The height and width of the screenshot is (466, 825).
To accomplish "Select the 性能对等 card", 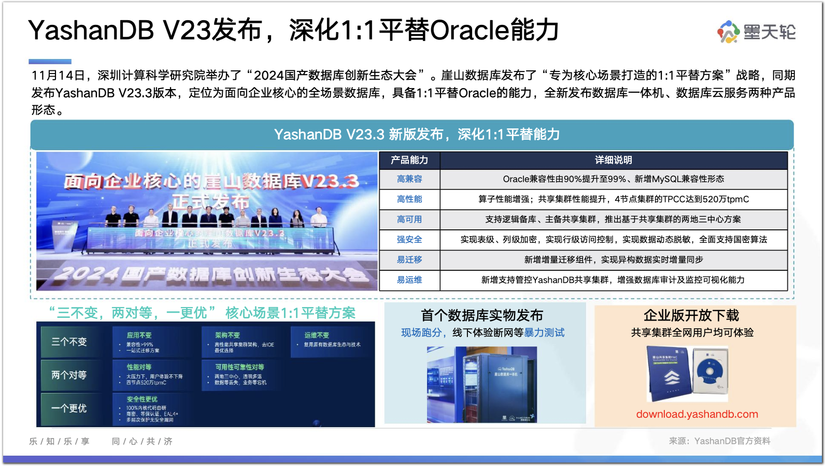I will [x=154, y=375].
